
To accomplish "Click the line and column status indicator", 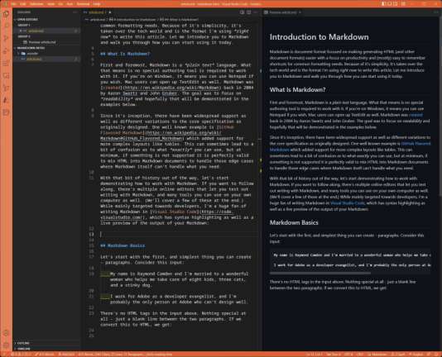I will click(314, 355).
